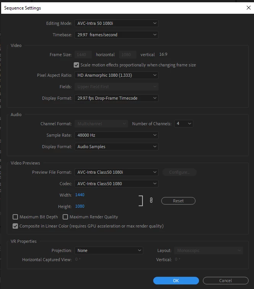The height and width of the screenshot is (289, 254).
Task: Click the Frame Size vertical field
Action: point(128,55)
